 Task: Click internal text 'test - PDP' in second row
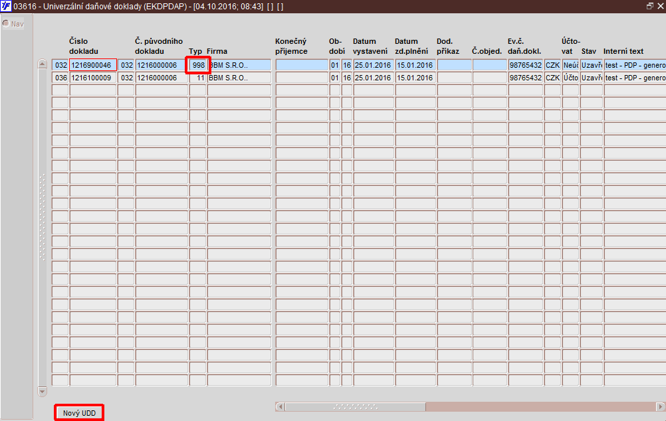635,78
